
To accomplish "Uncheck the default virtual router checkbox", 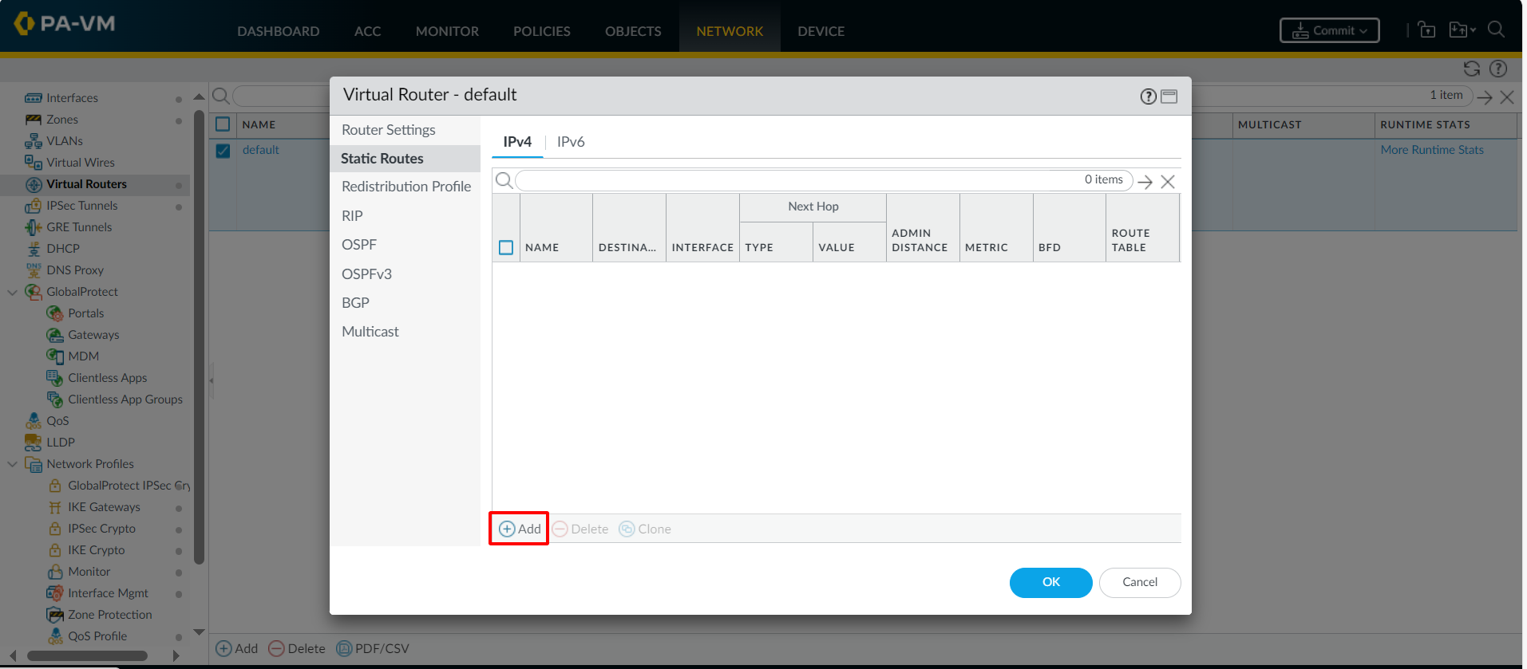I will coord(224,151).
